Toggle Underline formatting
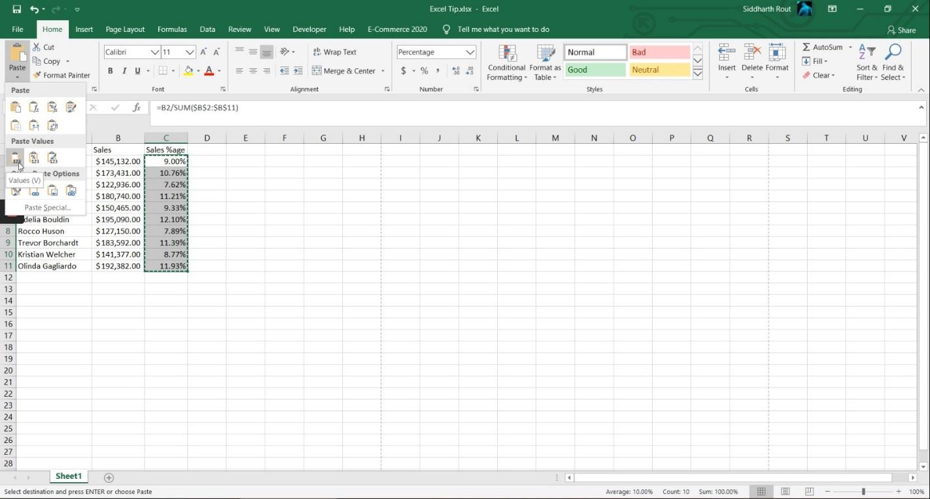This screenshot has width=930, height=499. 137,71
